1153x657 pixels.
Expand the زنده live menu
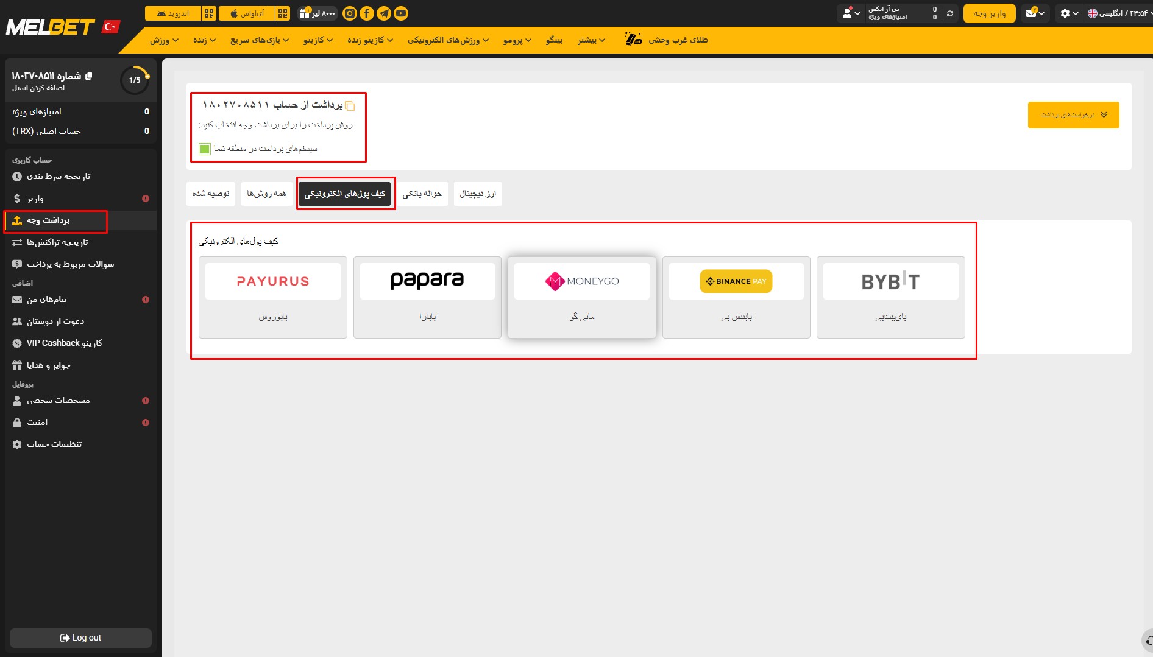(x=205, y=40)
